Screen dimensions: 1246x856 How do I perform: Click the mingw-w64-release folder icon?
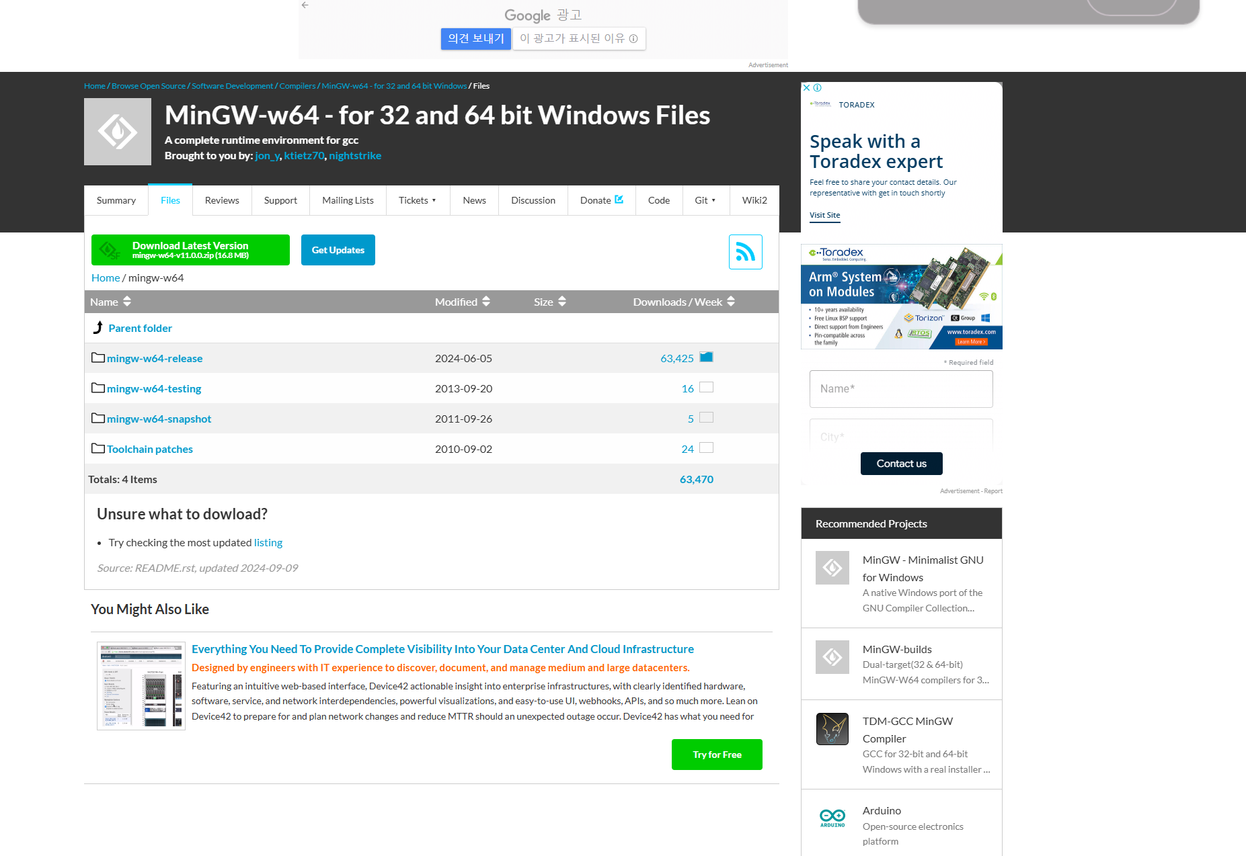pos(98,358)
